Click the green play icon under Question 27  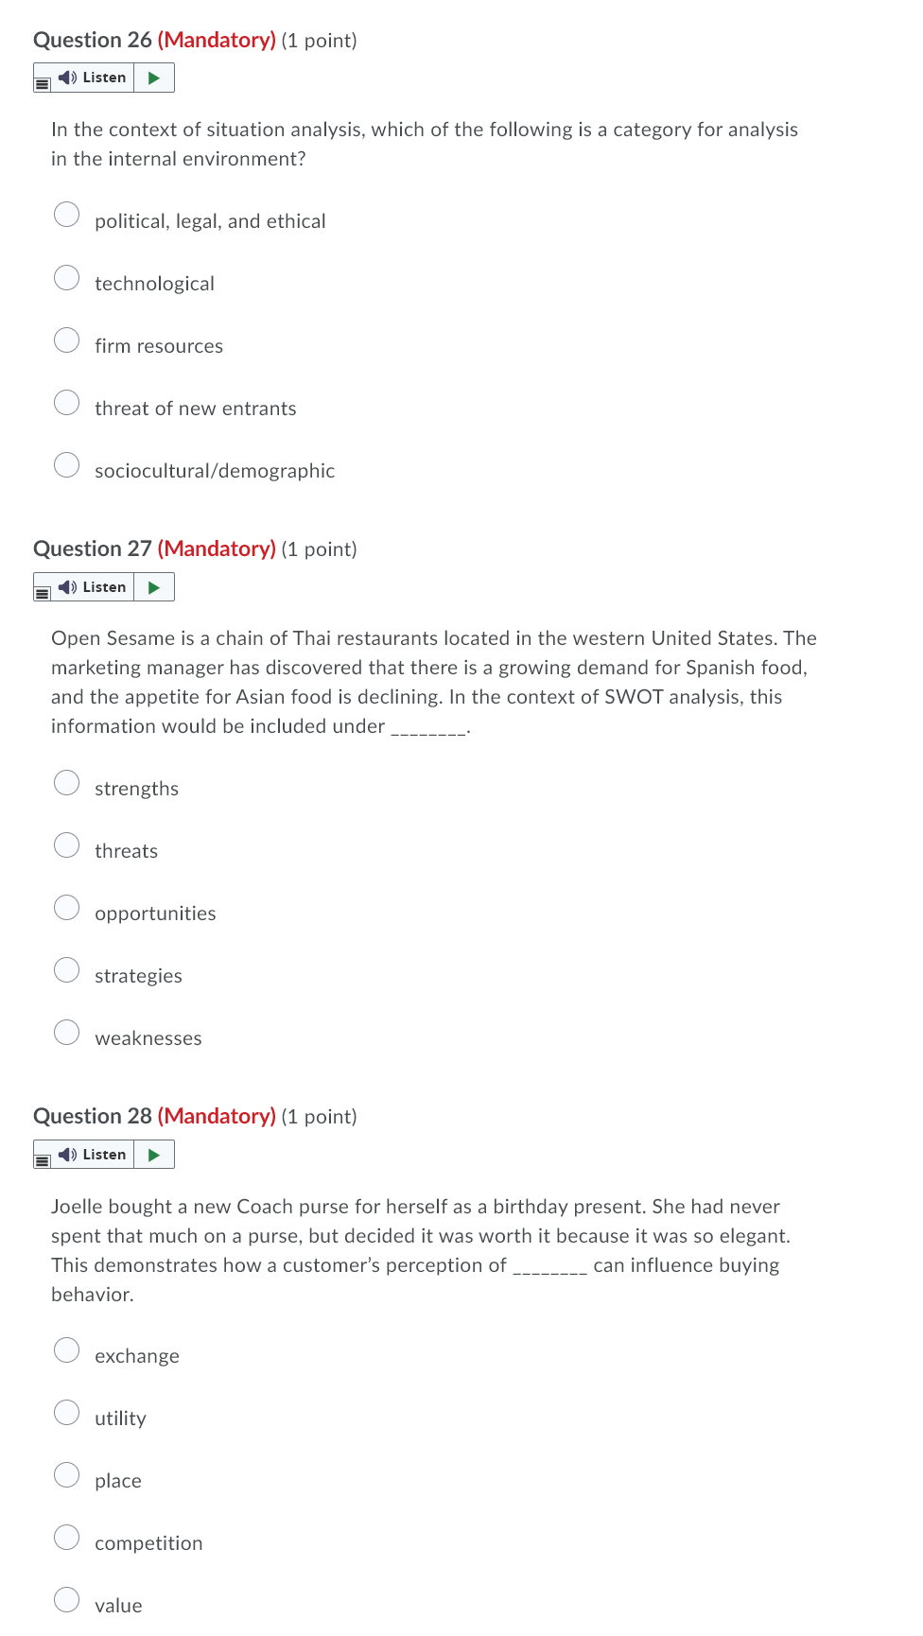154,587
